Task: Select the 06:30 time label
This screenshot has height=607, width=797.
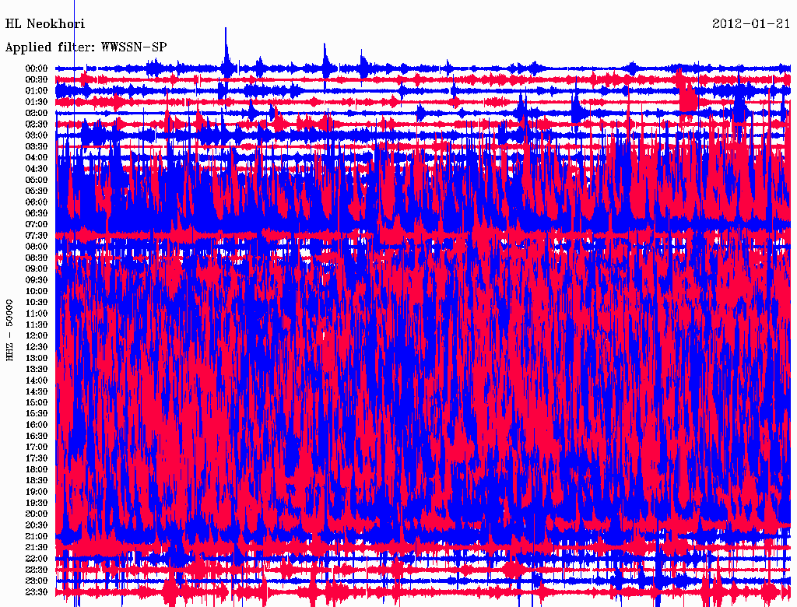Action: point(37,213)
